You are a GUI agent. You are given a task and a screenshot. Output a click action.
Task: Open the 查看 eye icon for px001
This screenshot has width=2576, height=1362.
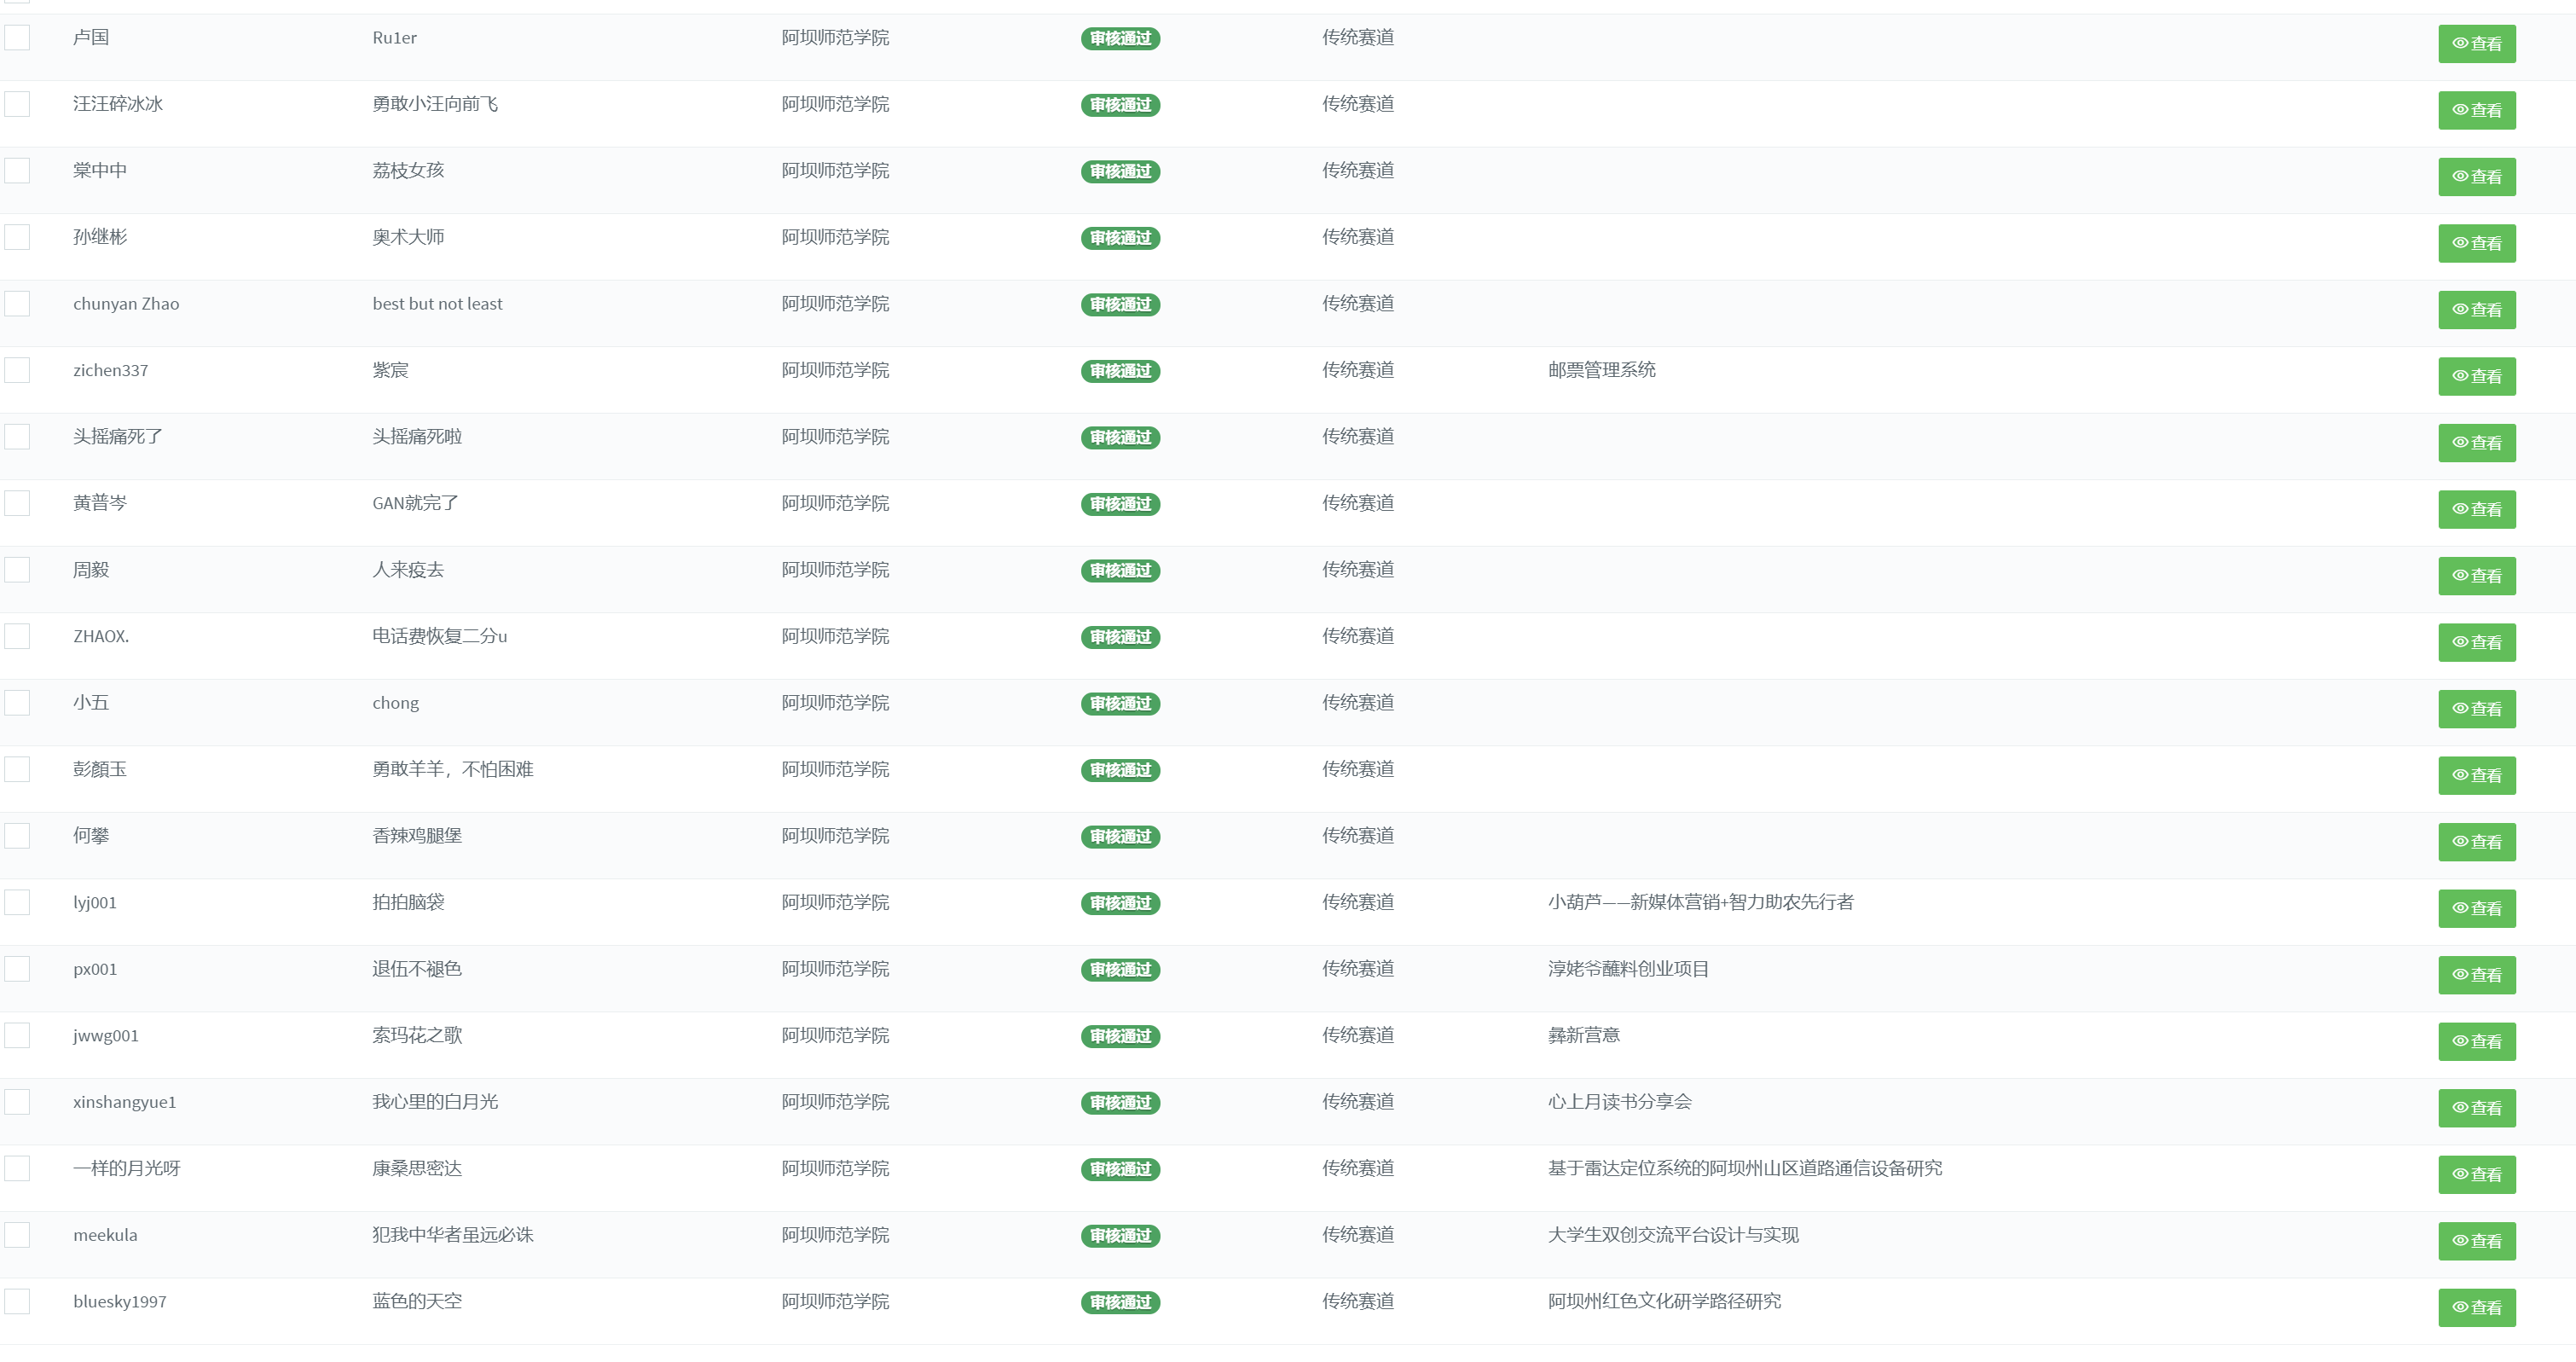[x=2476, y=975]
